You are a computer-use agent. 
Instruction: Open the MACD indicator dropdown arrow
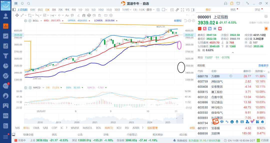pos(43,88)
